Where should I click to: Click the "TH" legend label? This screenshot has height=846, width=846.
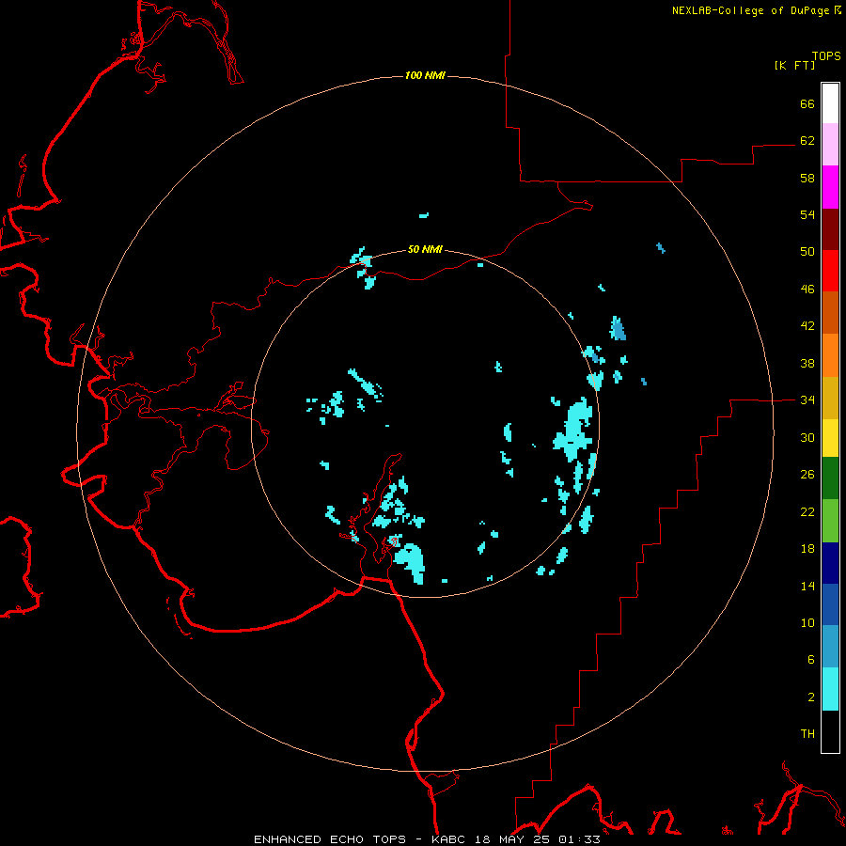coord(807,734)
